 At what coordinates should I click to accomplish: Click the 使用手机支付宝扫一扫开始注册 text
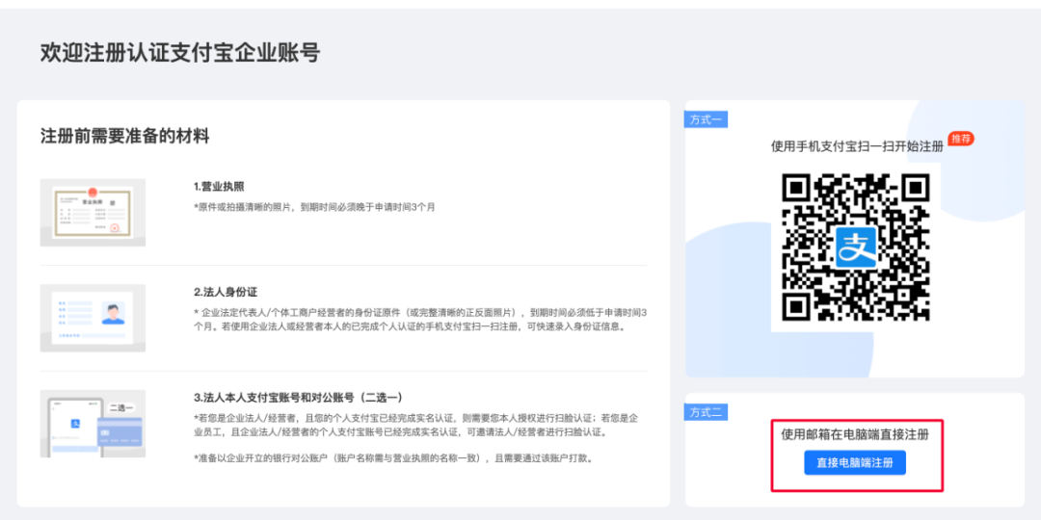[x=856, y=146]
